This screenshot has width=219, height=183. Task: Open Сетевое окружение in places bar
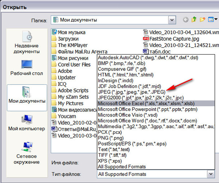coord(27,153)
